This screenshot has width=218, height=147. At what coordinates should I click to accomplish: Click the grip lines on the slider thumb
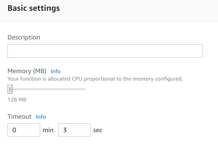coord(10,89)
